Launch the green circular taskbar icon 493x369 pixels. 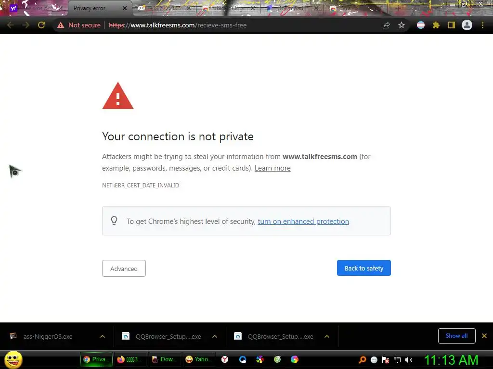277,359
